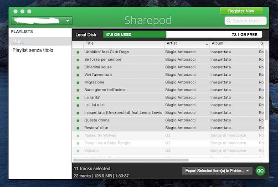Select track Migrazione
The height and width of the screenshot is (187, 278).
168,82
